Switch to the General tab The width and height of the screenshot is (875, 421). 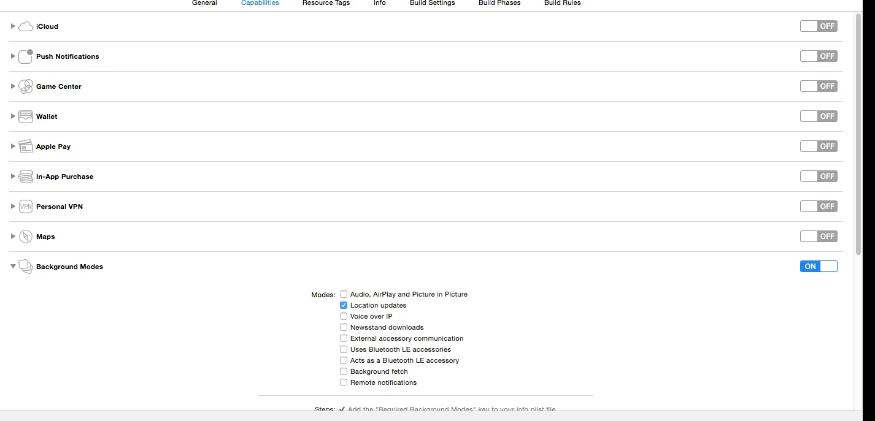[x=204, y=3]
